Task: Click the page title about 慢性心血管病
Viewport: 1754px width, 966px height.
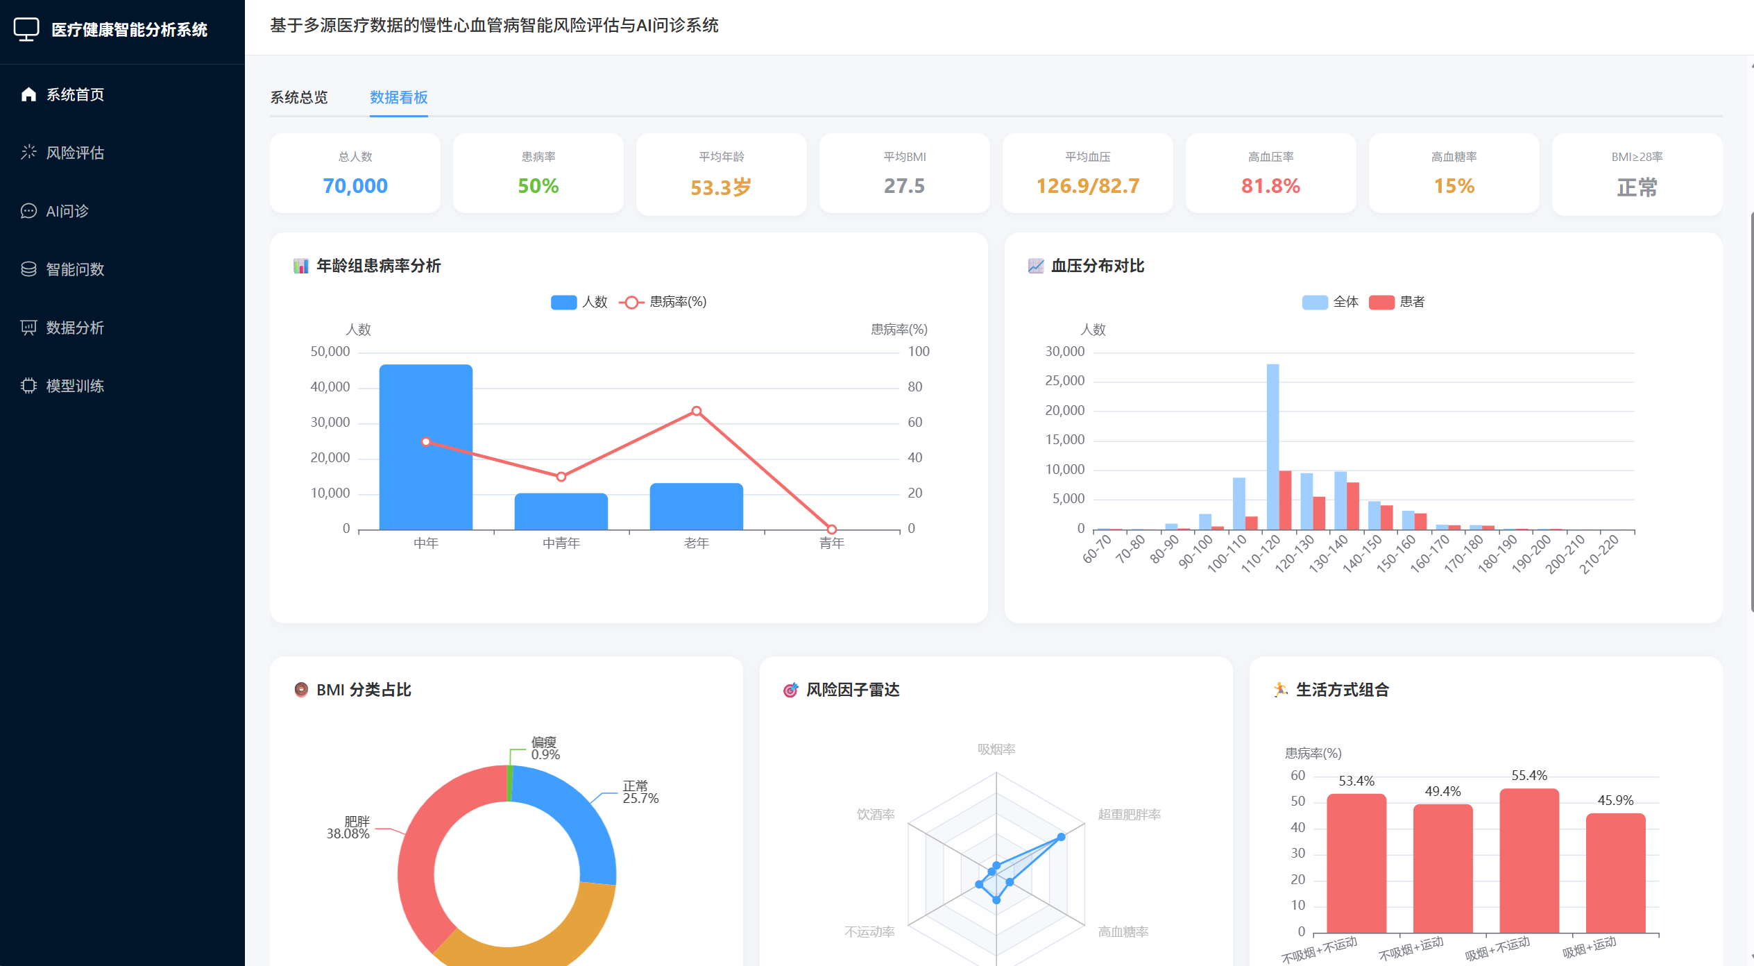Action: coord(494,26)
